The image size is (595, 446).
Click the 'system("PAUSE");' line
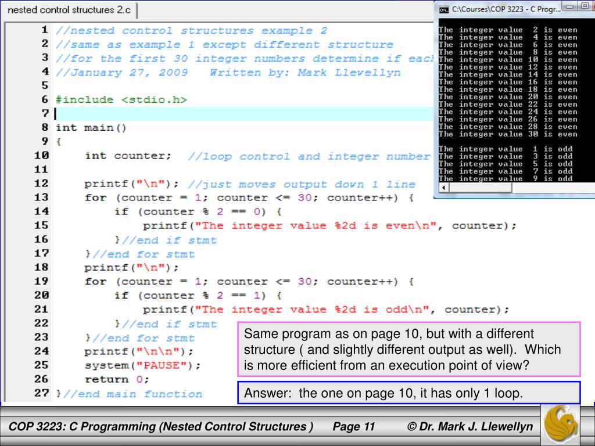143,365
